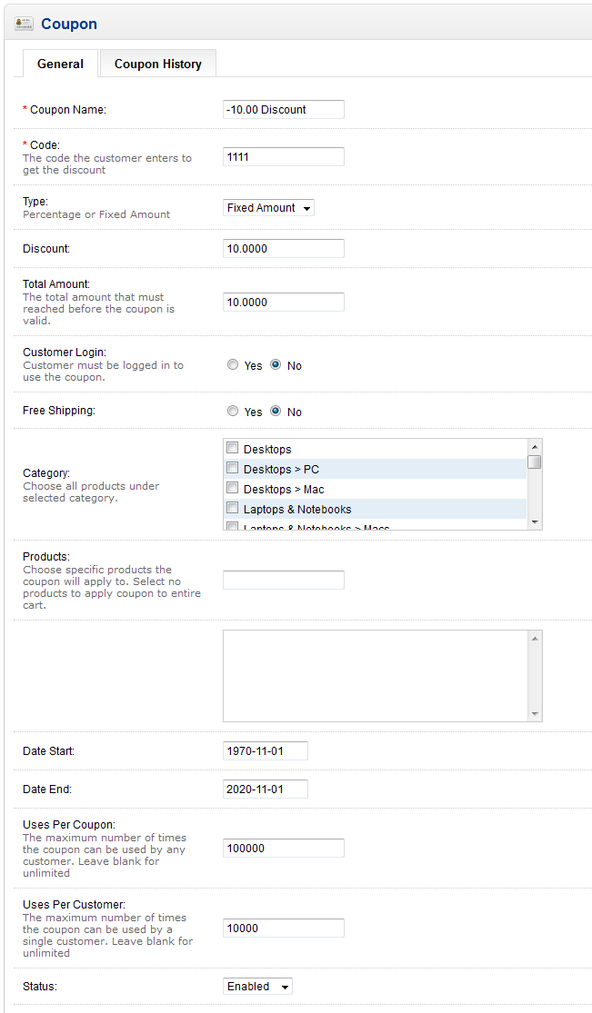The width and height of the screenshot is (592, 1013).
Task: Check the Desktops category checkbox
Action: coord(233,449)
